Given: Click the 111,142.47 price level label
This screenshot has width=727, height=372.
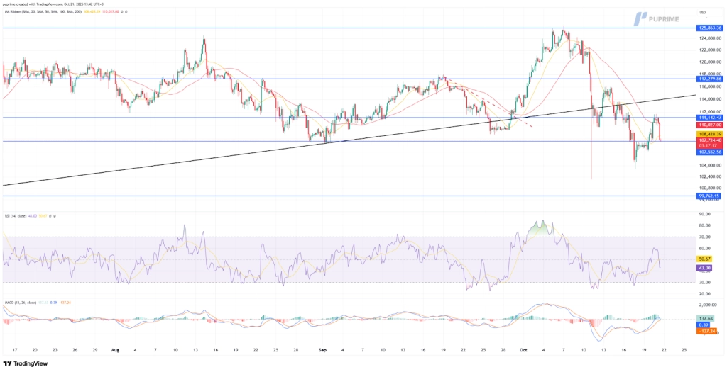Looking at the screenshot, I should pyautogui.click(x=709, y=118).
